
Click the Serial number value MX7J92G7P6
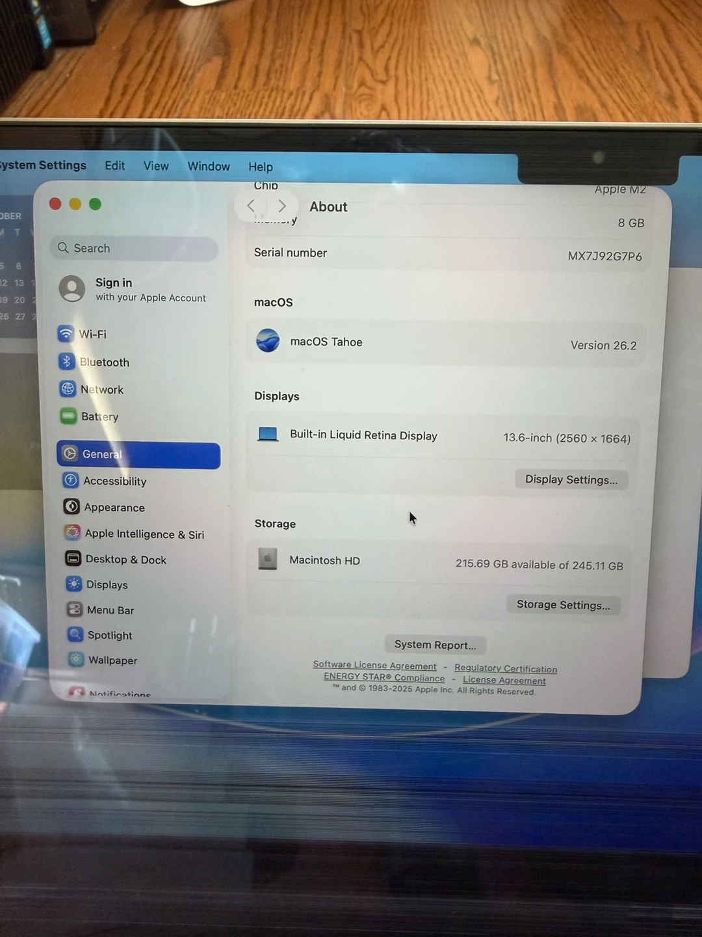604,256
